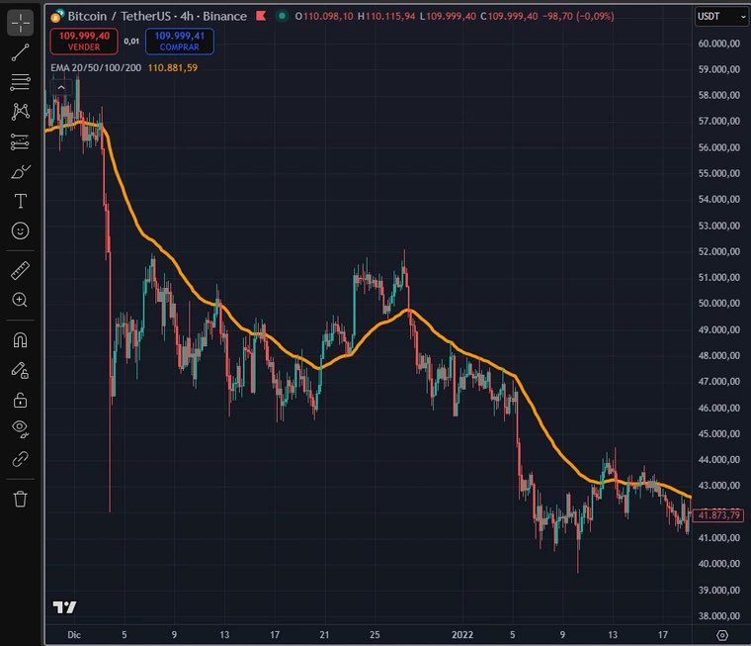Open the emoji icons tool
751x646 pixels.
pos(20,231)
